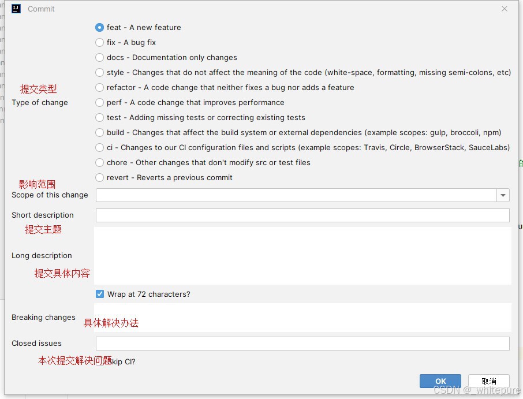Click the Scope of this change label
The width and height of the screenshot is (523, 399).
pos(50,195)
